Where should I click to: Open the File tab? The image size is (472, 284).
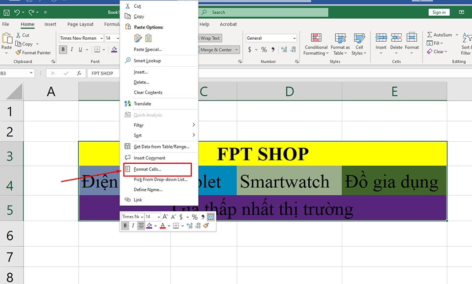[x=5, y=24]
